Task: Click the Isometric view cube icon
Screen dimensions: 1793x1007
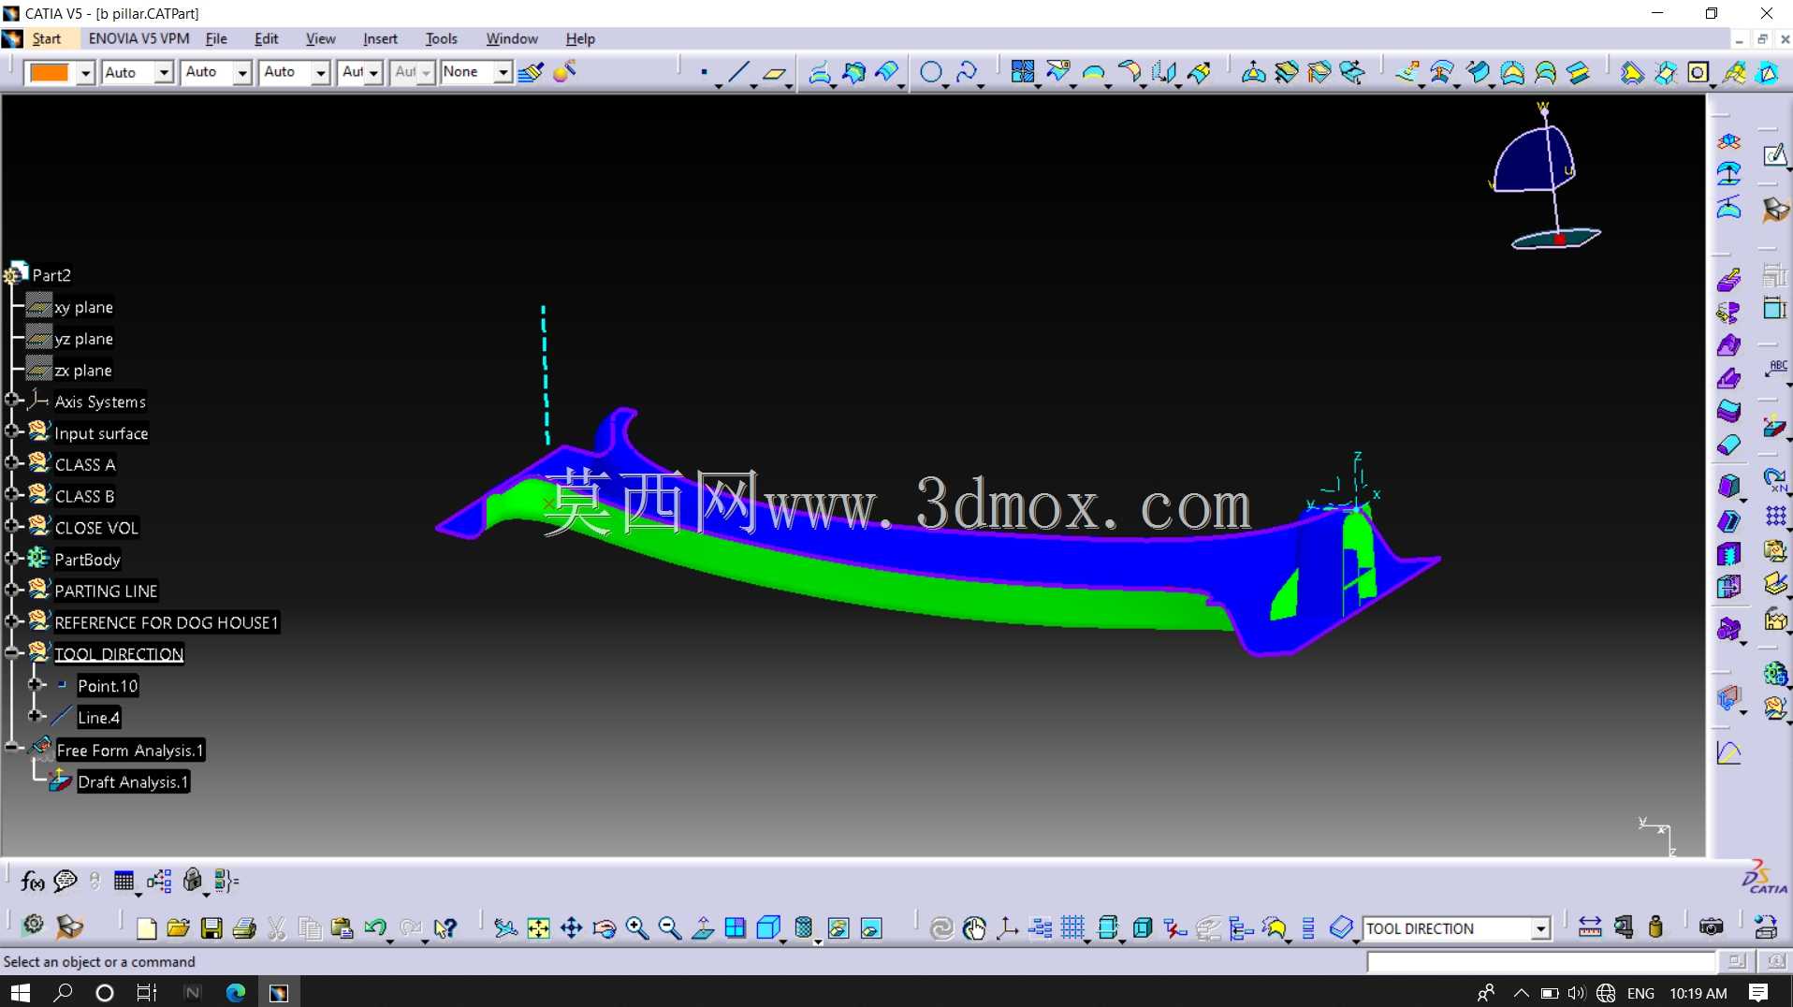Action: tap(768, 927)
